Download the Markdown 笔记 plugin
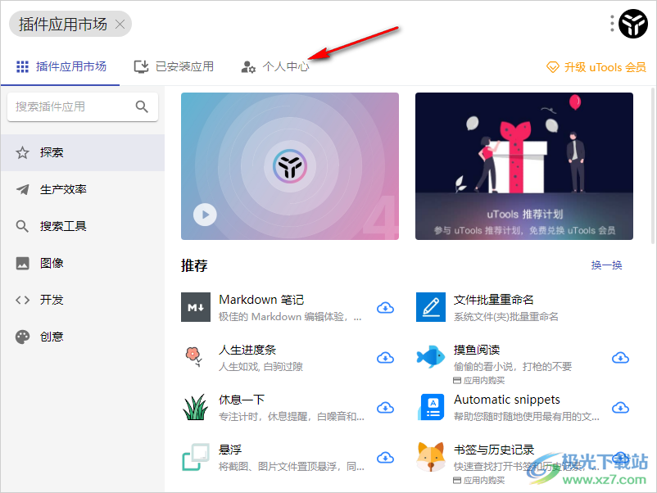The height and width of the screenshot is (493, 657). point(386,308)
